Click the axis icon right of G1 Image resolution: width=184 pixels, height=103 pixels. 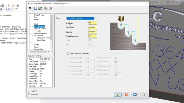click(x=9, y=5)
